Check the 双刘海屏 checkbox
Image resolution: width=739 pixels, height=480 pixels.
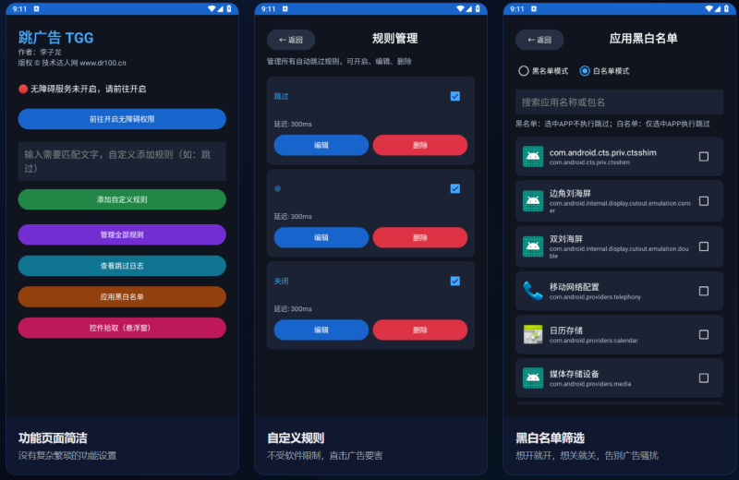pos(704,246)
